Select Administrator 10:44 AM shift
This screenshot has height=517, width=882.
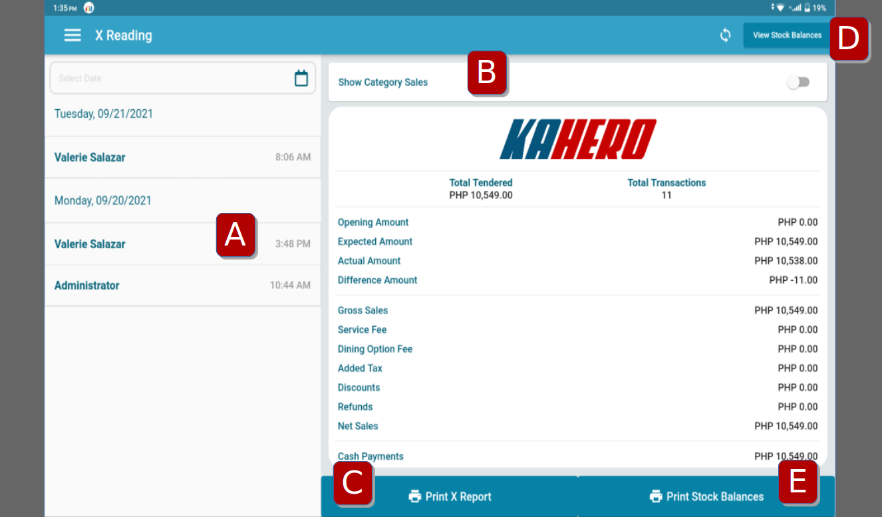point(182,285)
